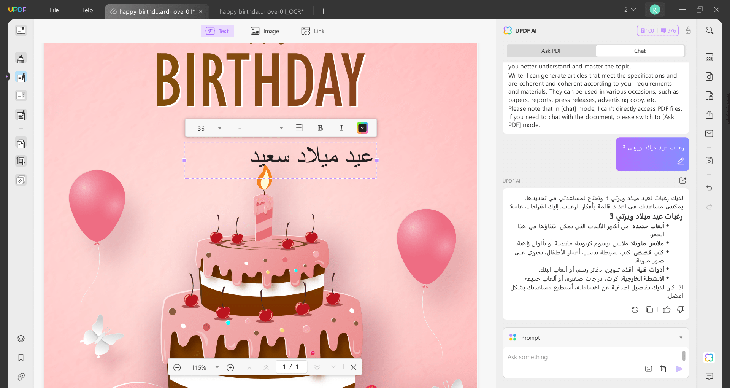Select the Link tool button
Image resolution: width=730 pixels, height=388 pixels.
pyautogui.click(x=313, y=31)
